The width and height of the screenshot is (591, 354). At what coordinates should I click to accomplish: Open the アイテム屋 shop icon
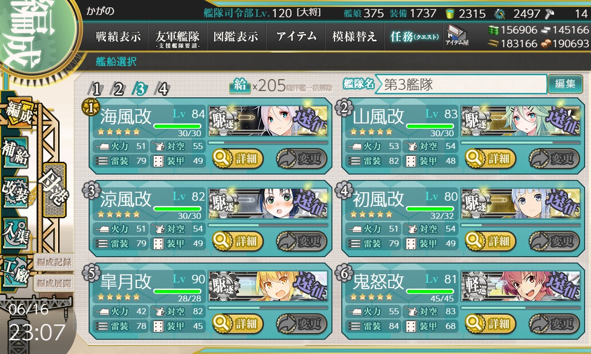457,35
